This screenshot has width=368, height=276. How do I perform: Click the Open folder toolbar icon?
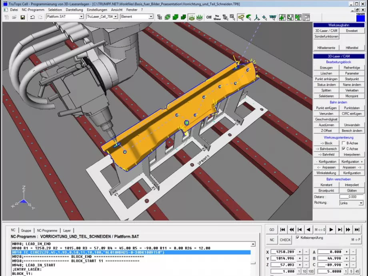[14, 17]
